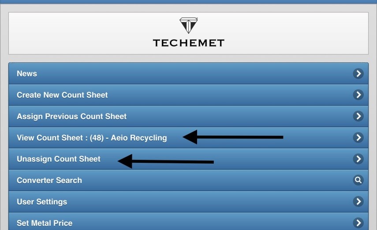Click arrow icon on Assign Previous Count Sheet
377x230 pixels.
[358, 117]
